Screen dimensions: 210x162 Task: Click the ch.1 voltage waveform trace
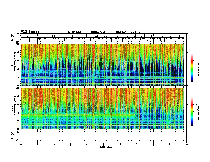[x=102, y=38]
